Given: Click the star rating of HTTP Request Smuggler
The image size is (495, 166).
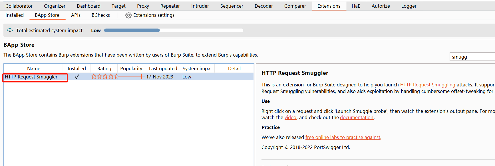Looking at the screenshot, I should click(104, 76).
